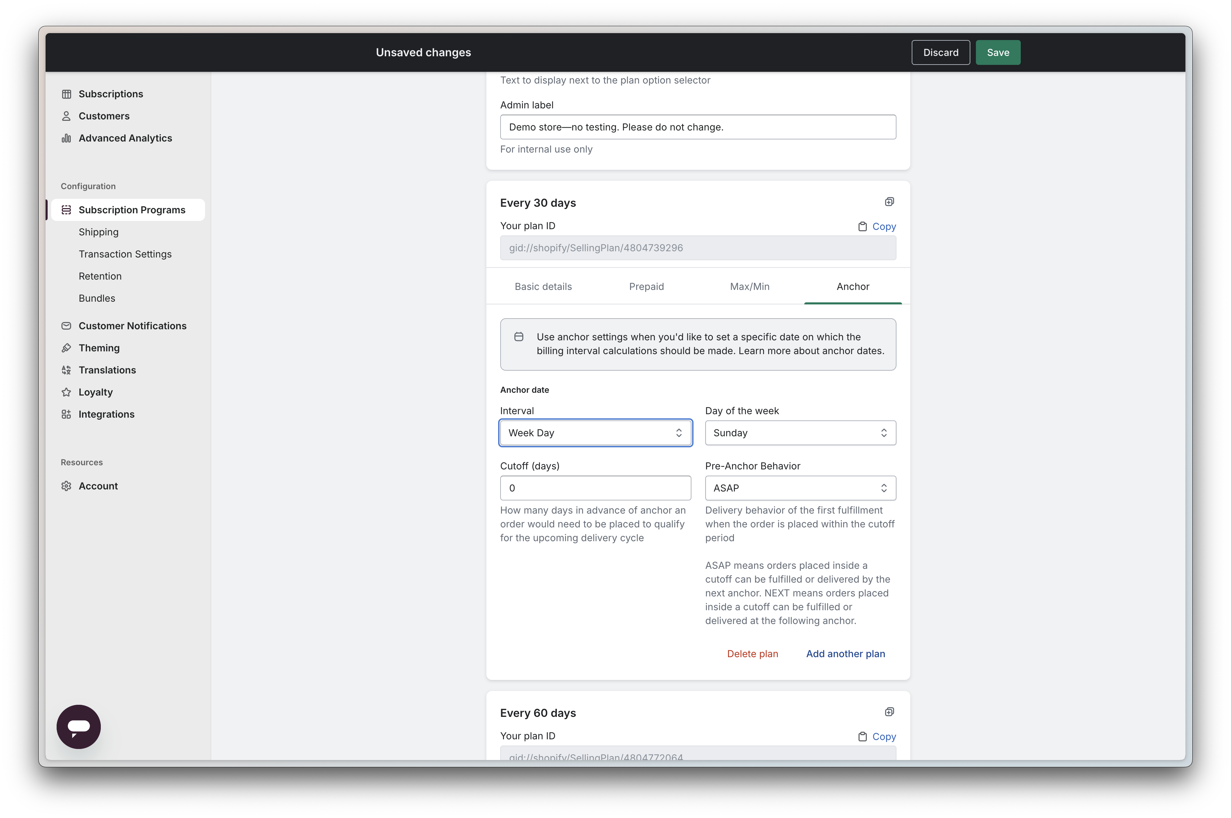Click the green Save button
Screen dimensions: 1231x818
click(997, 53)
